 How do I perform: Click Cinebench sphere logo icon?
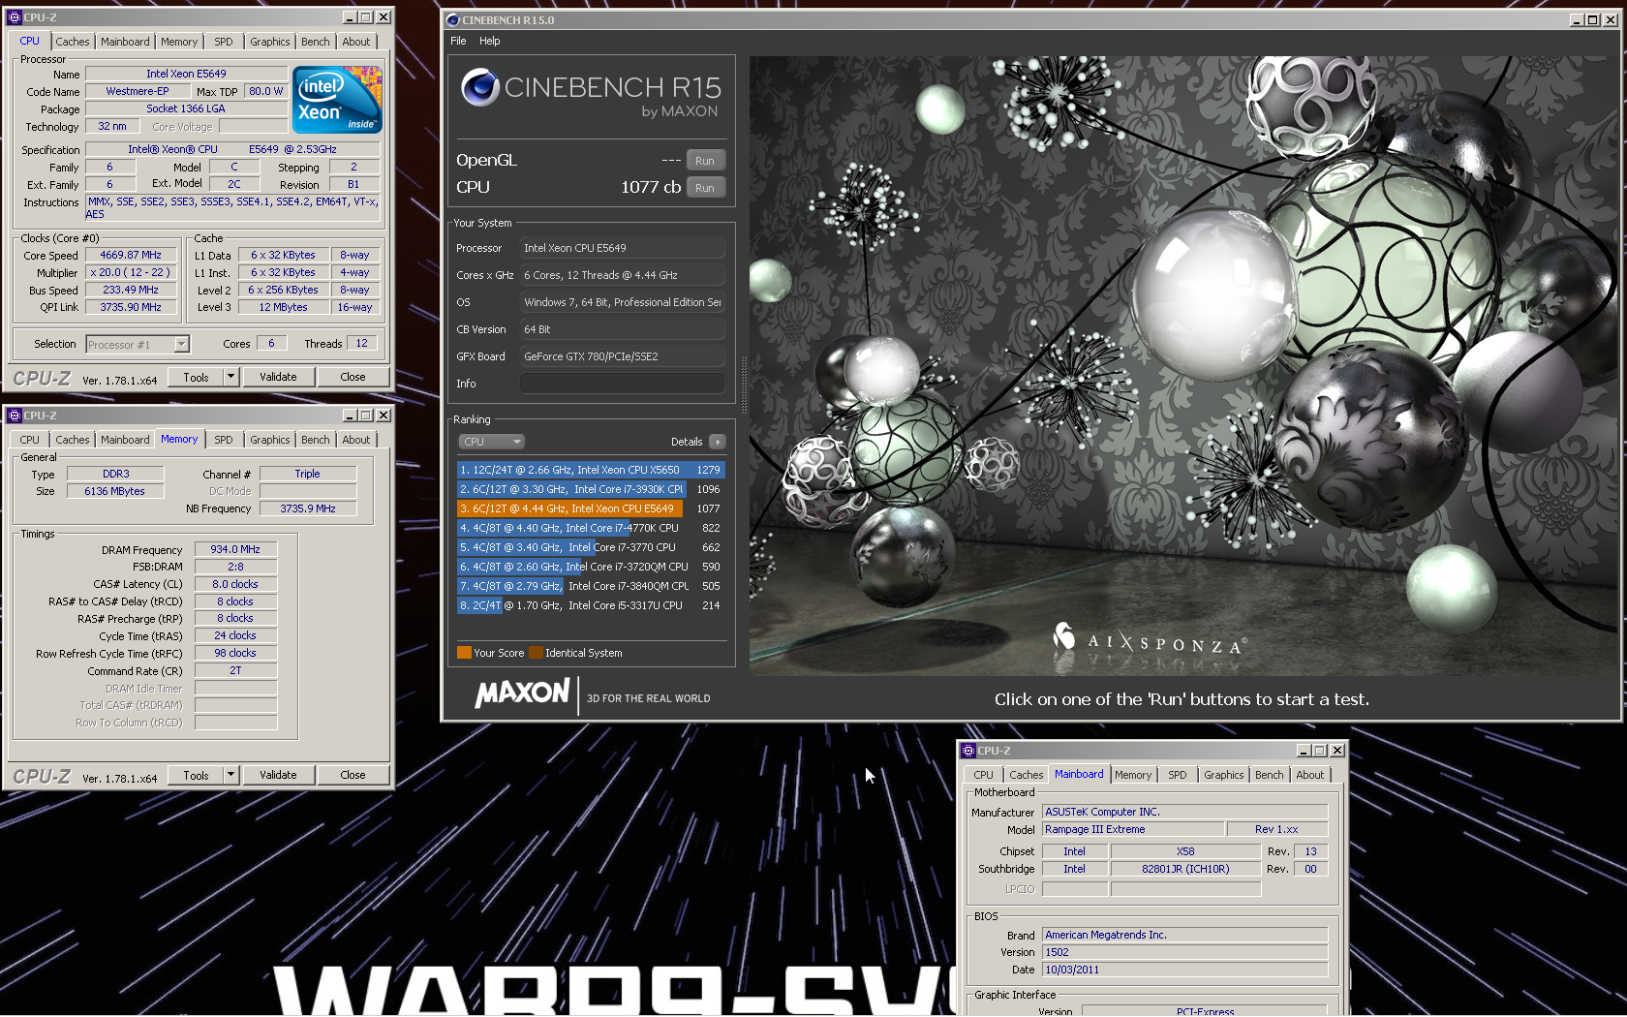point(479,87)
